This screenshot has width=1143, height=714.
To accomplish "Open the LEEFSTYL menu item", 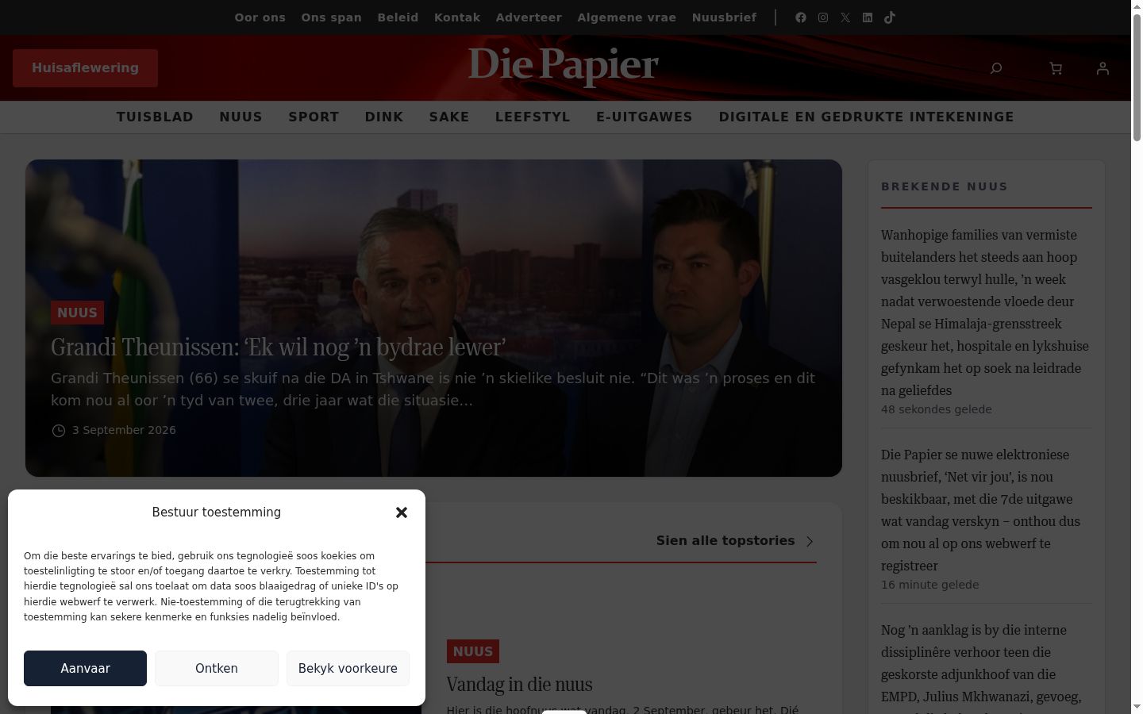I will point(533,117).
